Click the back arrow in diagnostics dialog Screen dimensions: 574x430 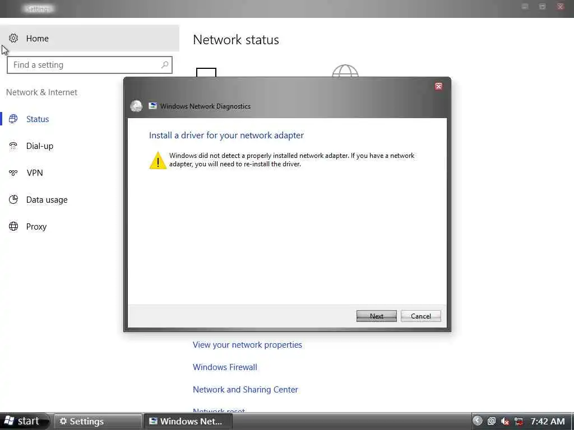click(136, 106)
